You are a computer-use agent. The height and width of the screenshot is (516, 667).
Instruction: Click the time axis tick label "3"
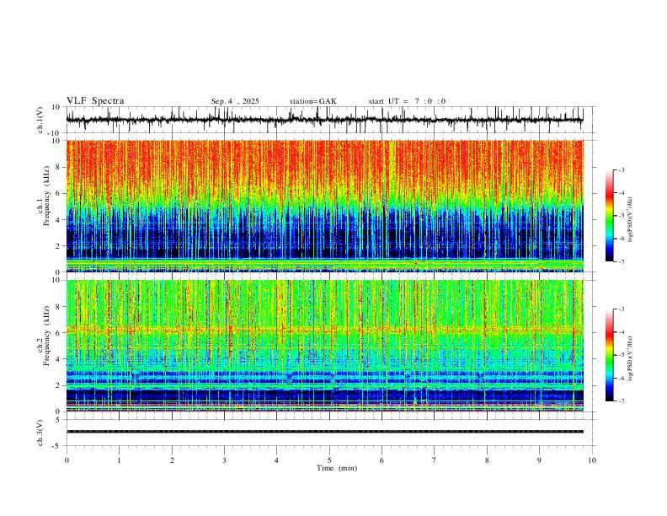point(224,460)
